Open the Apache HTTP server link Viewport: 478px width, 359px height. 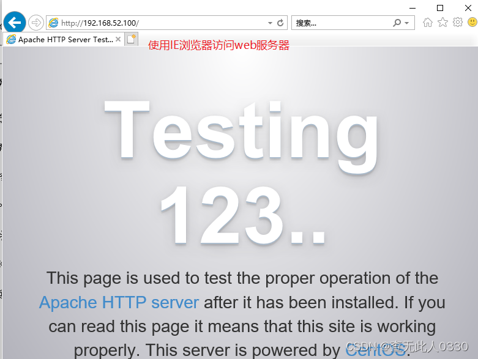119,302
